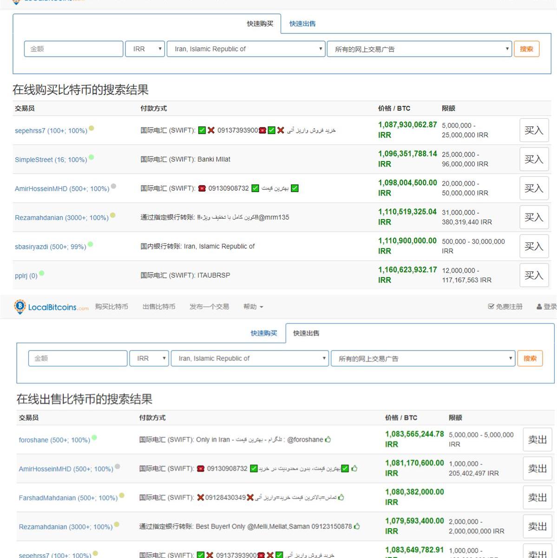This screenshot has height=558, width=557.
Task: Click the orange 搜索 button in buy form
Action: (526, 49)
